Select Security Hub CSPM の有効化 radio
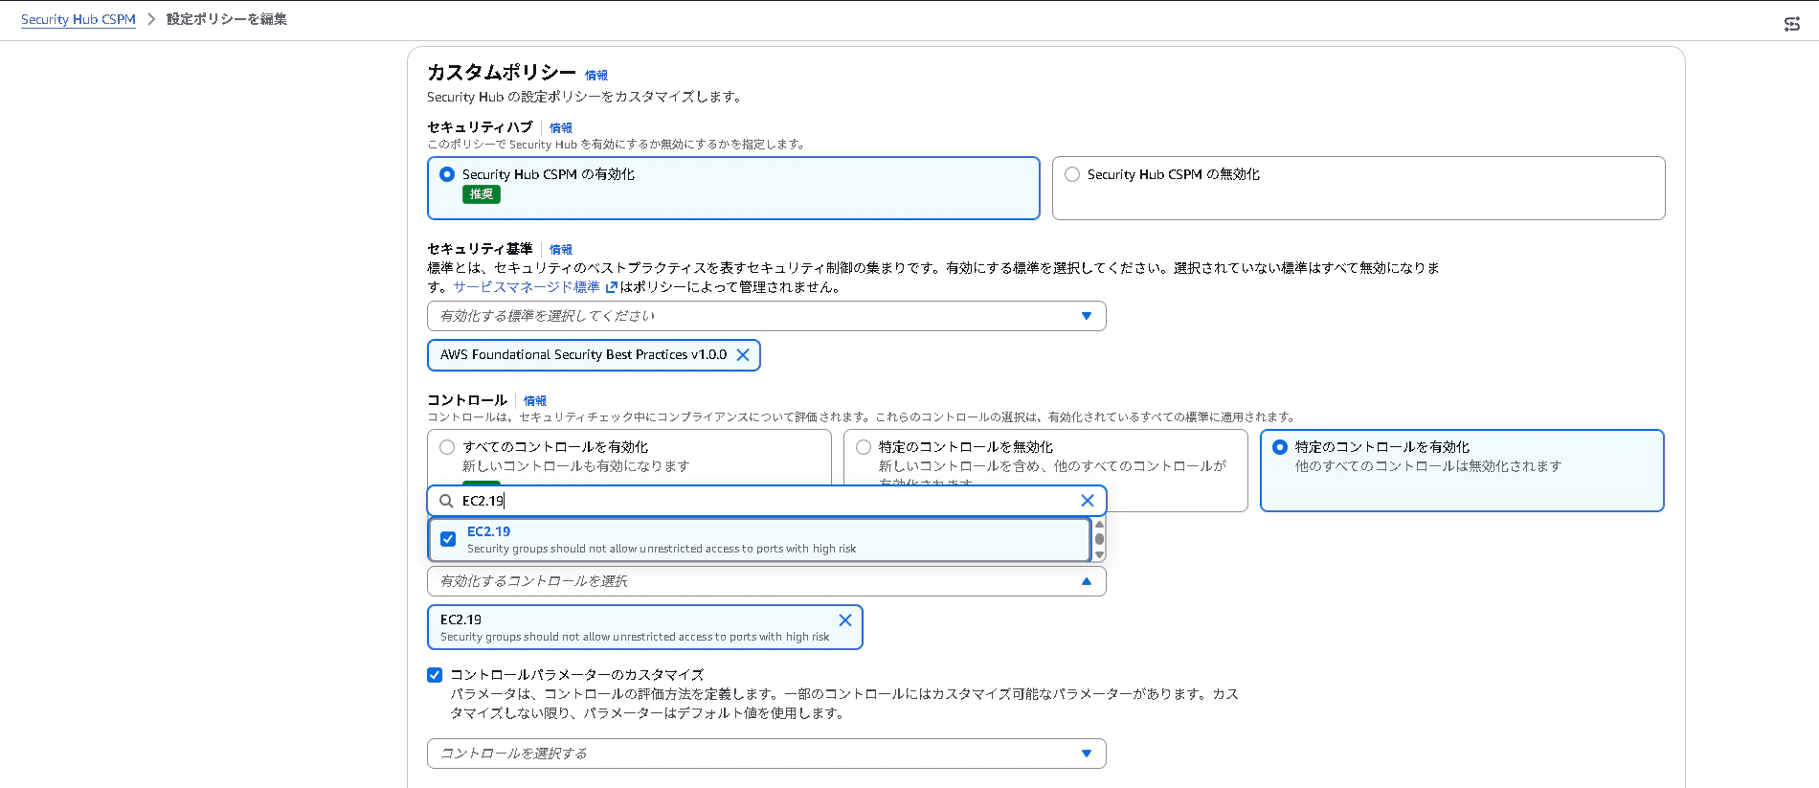Screen dimensions: 1819x788 click(447, 174)
